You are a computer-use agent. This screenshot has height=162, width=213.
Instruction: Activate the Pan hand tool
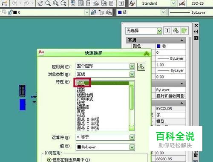click(40, 3)
